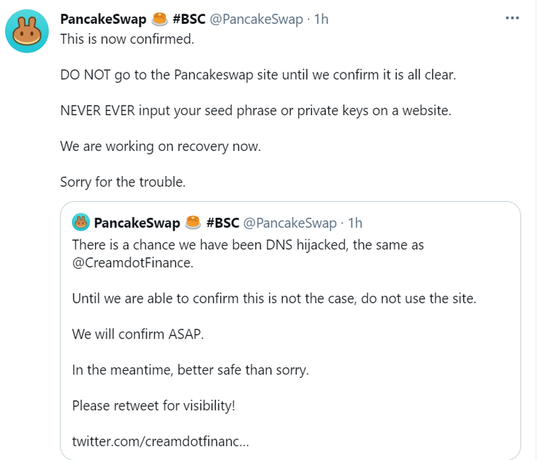The height and width of the screenshot is (460, 548).
Task: Click the "Sorry for the trouble." line
Action: pos(123,182)
